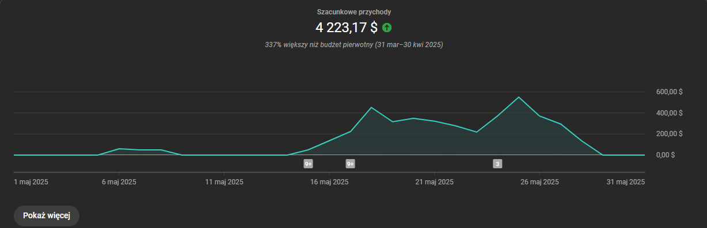Click the Szacunkowe przychody heading

(x=353, y=12)
